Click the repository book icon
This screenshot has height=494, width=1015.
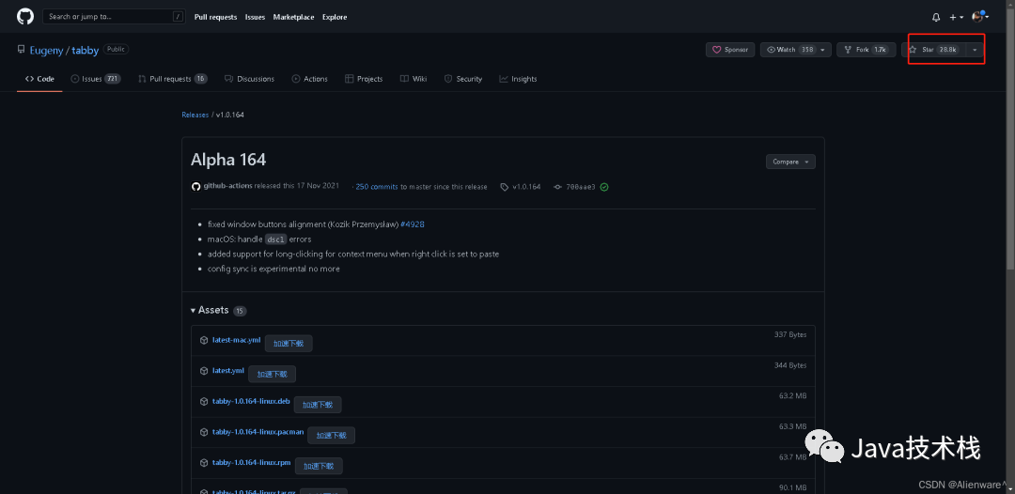[22, 49]
